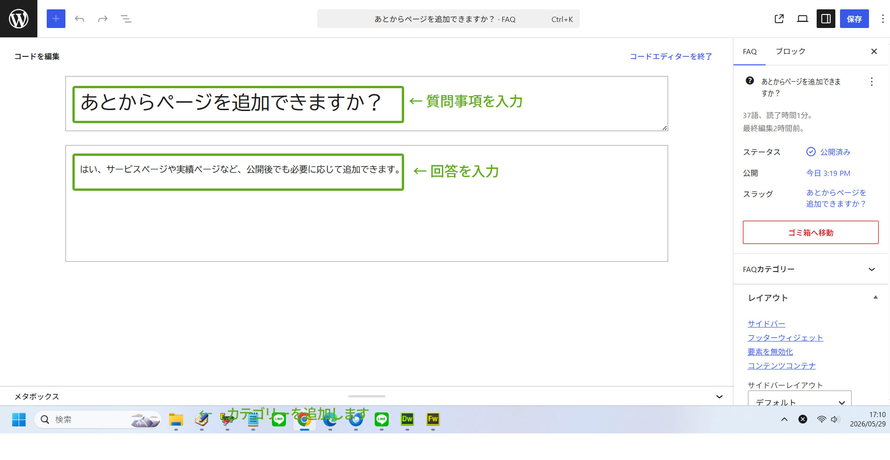Click into the question title field
The width and height of the screenshot is (890, 460).
click(x=367, y=104)
